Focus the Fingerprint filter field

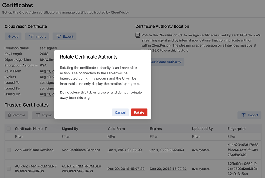(243, 136)
